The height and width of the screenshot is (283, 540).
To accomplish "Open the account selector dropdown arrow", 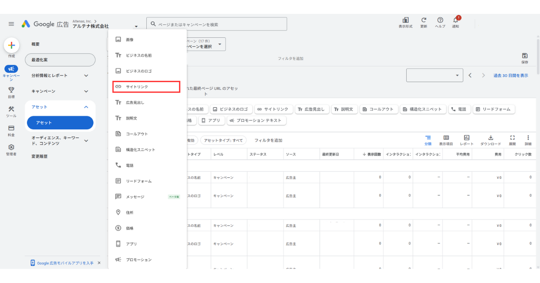I will [136, 27].
